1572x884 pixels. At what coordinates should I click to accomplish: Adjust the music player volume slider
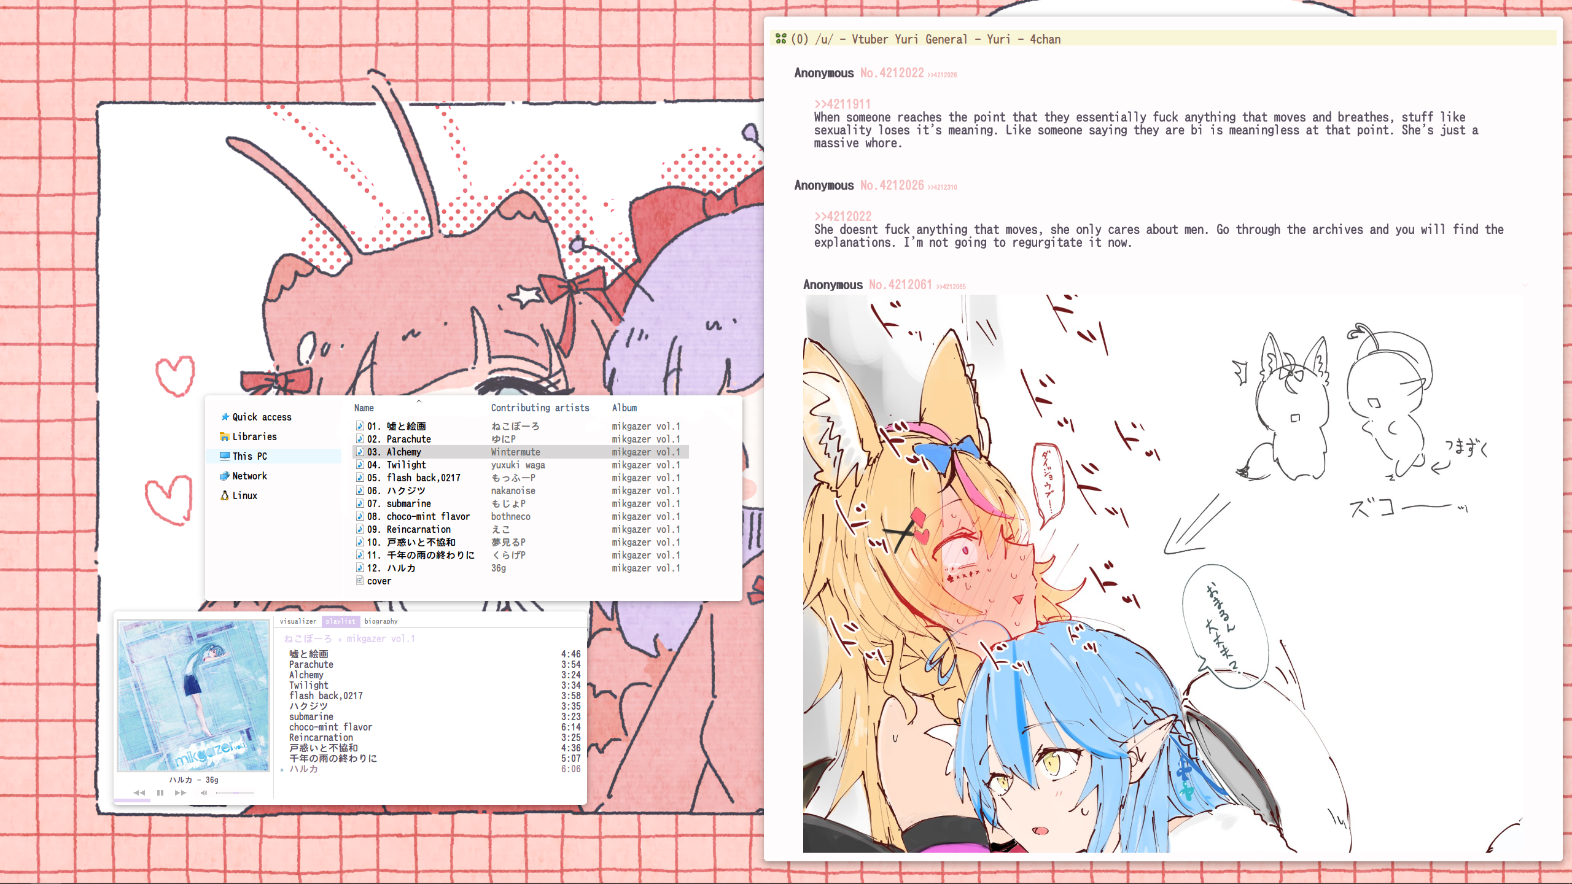click(x=235, y=793)
